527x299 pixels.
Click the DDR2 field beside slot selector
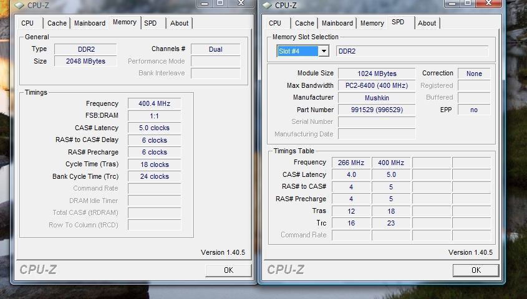[412, 51]
